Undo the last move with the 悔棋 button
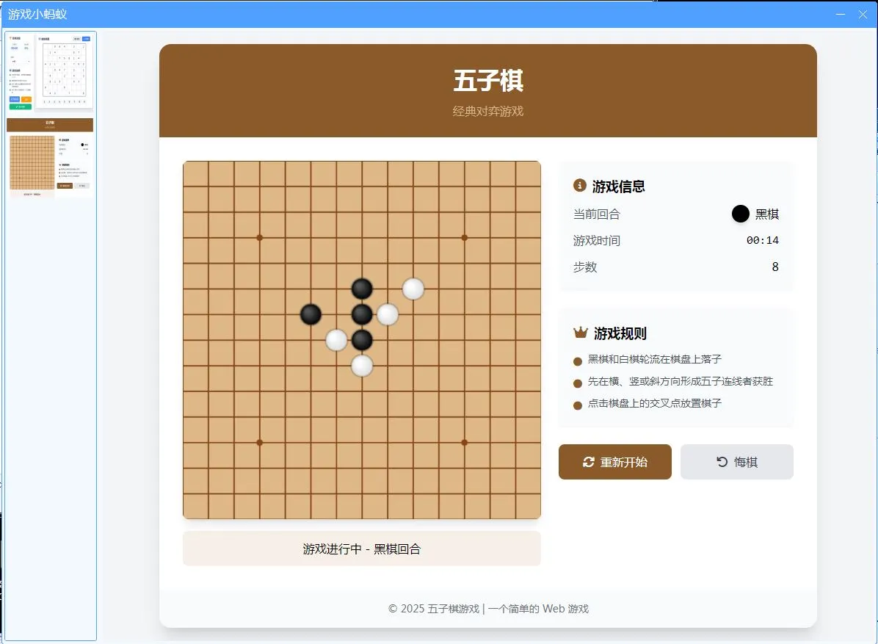This screenshot has width=878, height=644. coord(736,461)
